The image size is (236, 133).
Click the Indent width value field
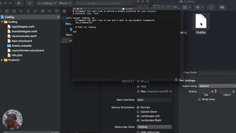point(227,91)
